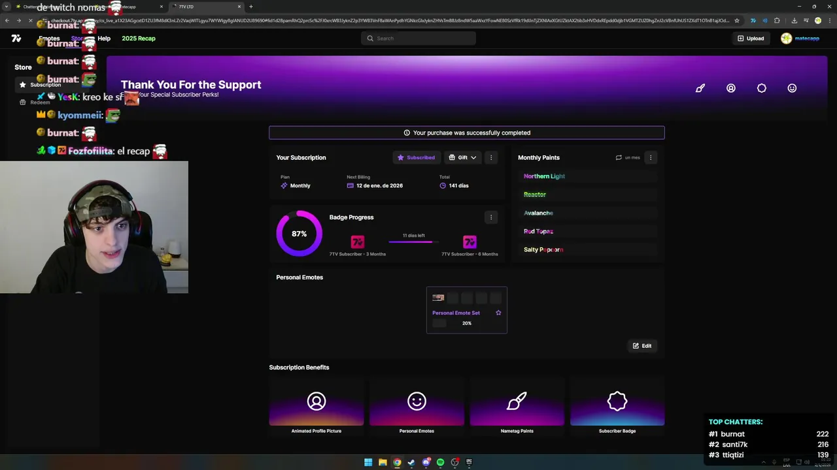Open Steam from the taskbar
The height and width of the screenshot is (470, 837).
(x=411, y=462)
